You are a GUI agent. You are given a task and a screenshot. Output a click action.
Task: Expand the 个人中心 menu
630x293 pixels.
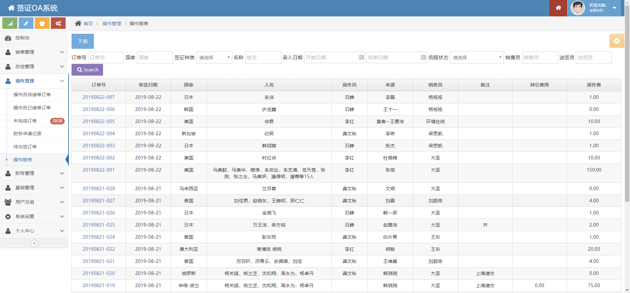coord(34,231)
